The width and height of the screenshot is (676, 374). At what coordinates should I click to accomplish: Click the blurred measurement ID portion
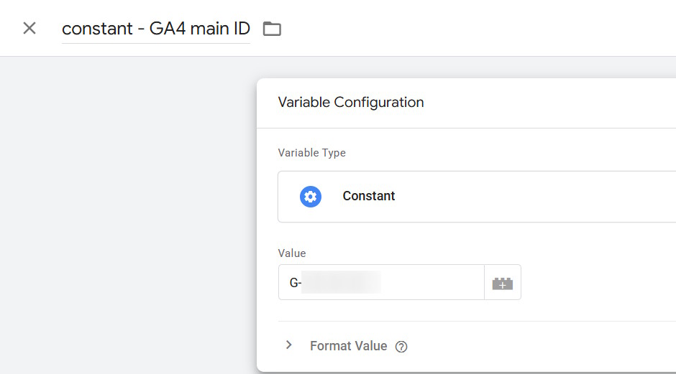(341, 282)
